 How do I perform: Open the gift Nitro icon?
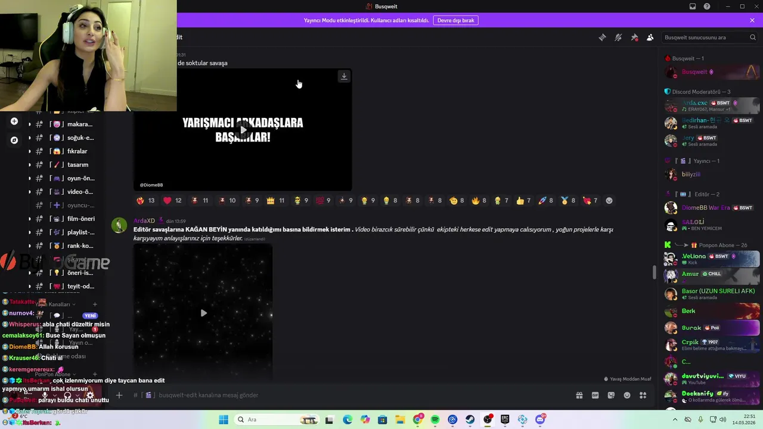tap(579, 395)
